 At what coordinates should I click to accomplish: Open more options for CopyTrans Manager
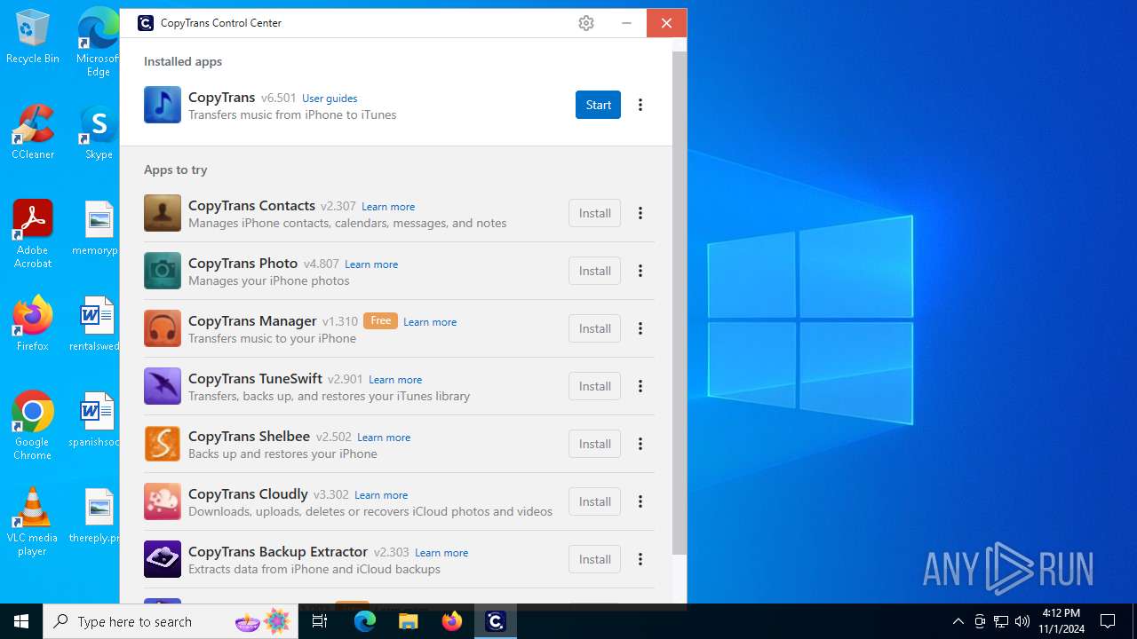[x=640, y=328]
